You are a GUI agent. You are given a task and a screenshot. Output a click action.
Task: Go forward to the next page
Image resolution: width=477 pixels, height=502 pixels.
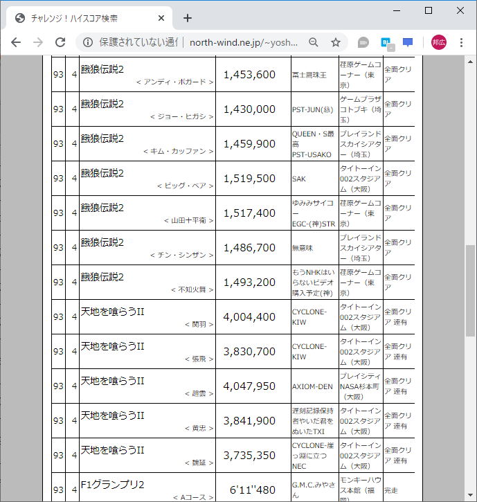pyautogui.click(x=38, y=42)
